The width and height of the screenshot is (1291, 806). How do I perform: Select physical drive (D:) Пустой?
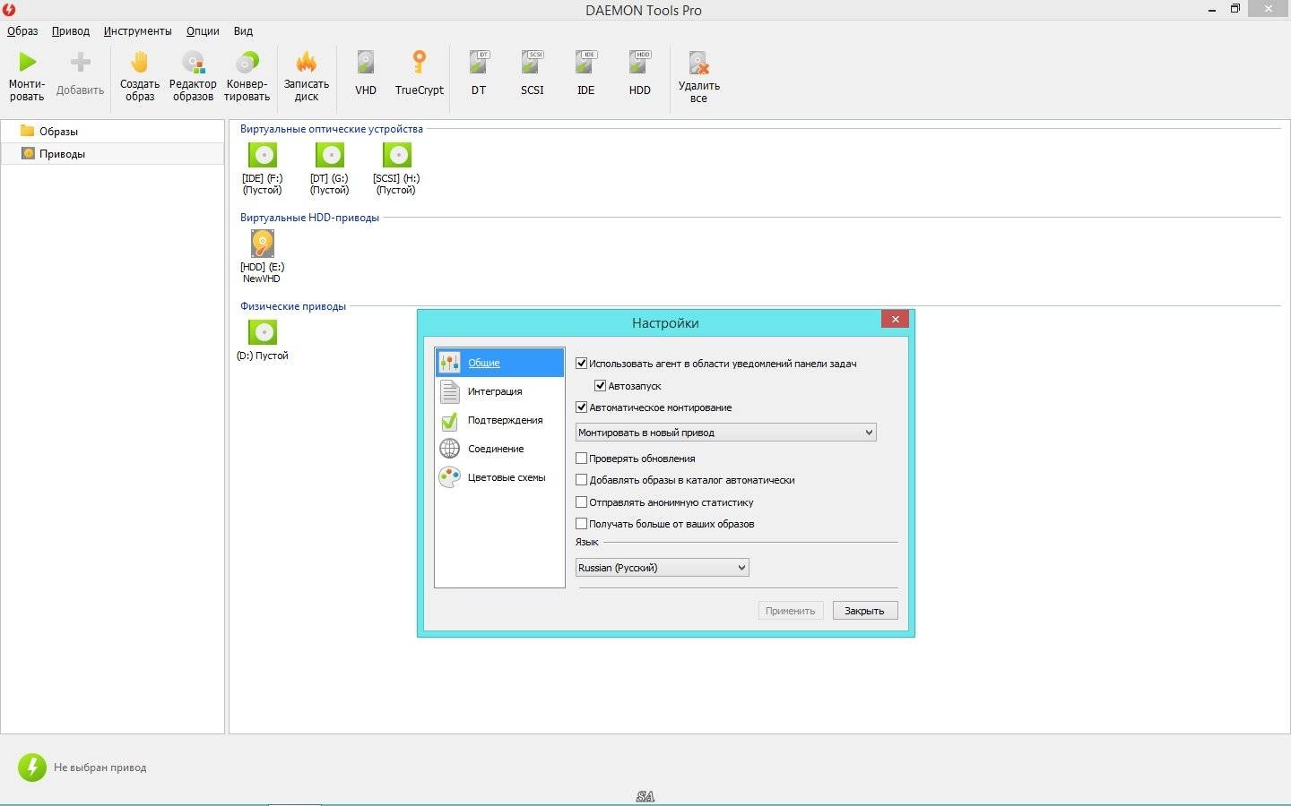tap(263, 341)
